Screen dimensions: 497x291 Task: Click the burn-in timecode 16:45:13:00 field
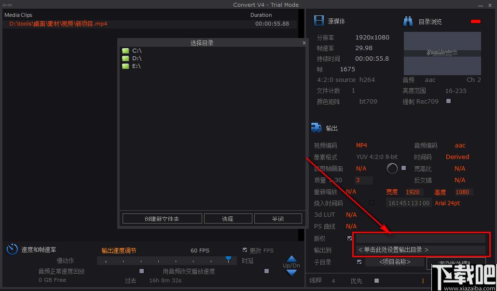point(409,203)
